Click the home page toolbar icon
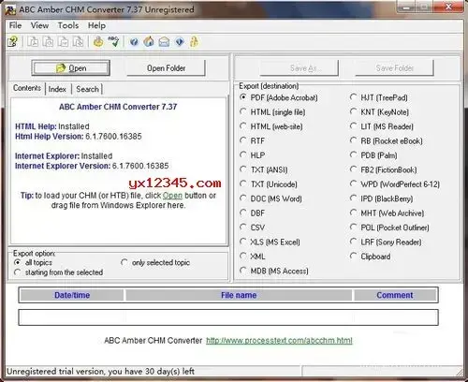 point(149,41)
